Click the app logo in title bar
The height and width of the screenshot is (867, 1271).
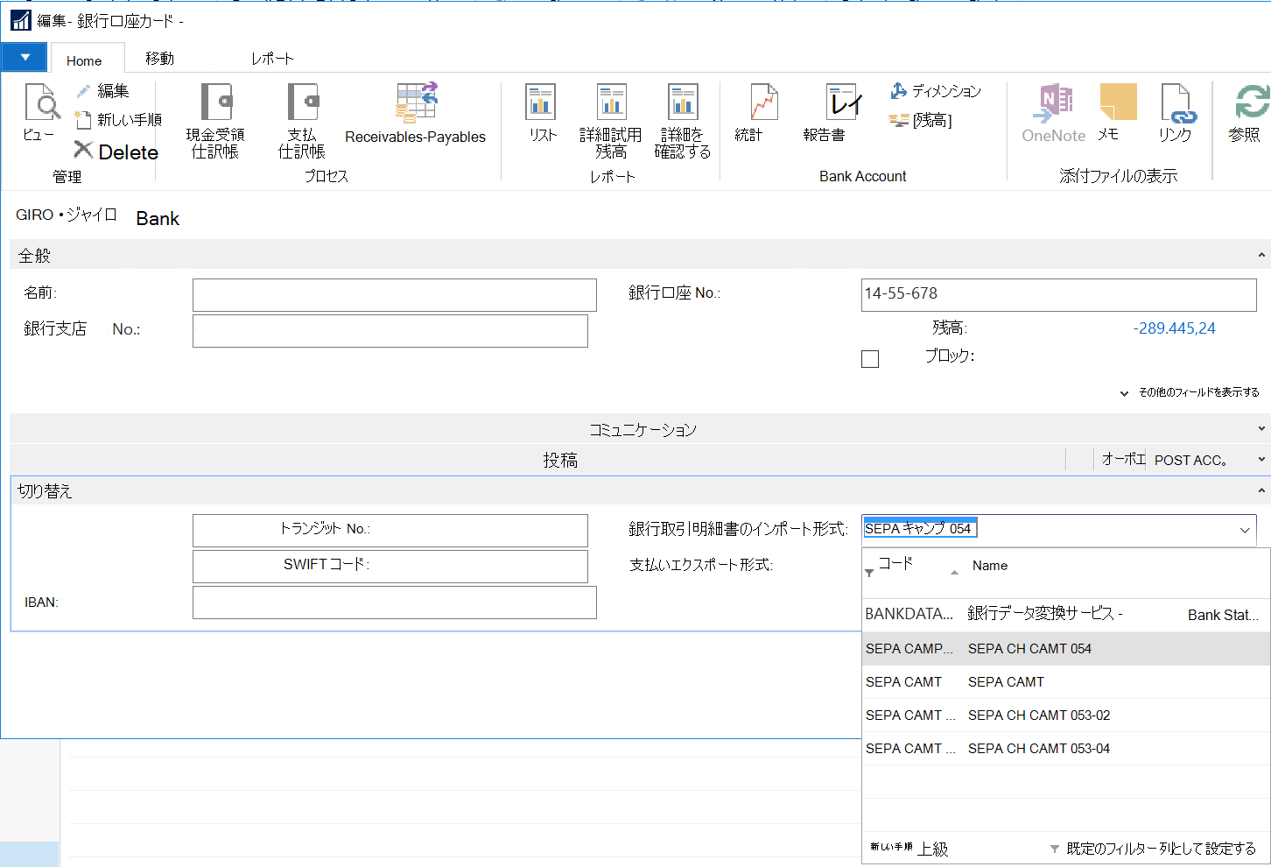(20, 19)
